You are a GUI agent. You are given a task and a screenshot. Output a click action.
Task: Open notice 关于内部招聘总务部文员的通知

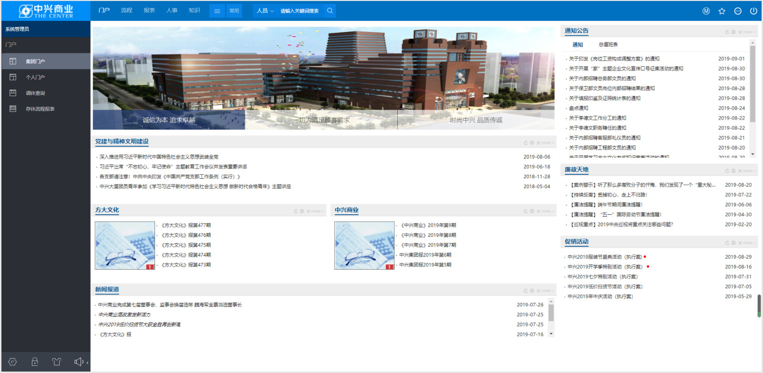[x=602, y=79]
